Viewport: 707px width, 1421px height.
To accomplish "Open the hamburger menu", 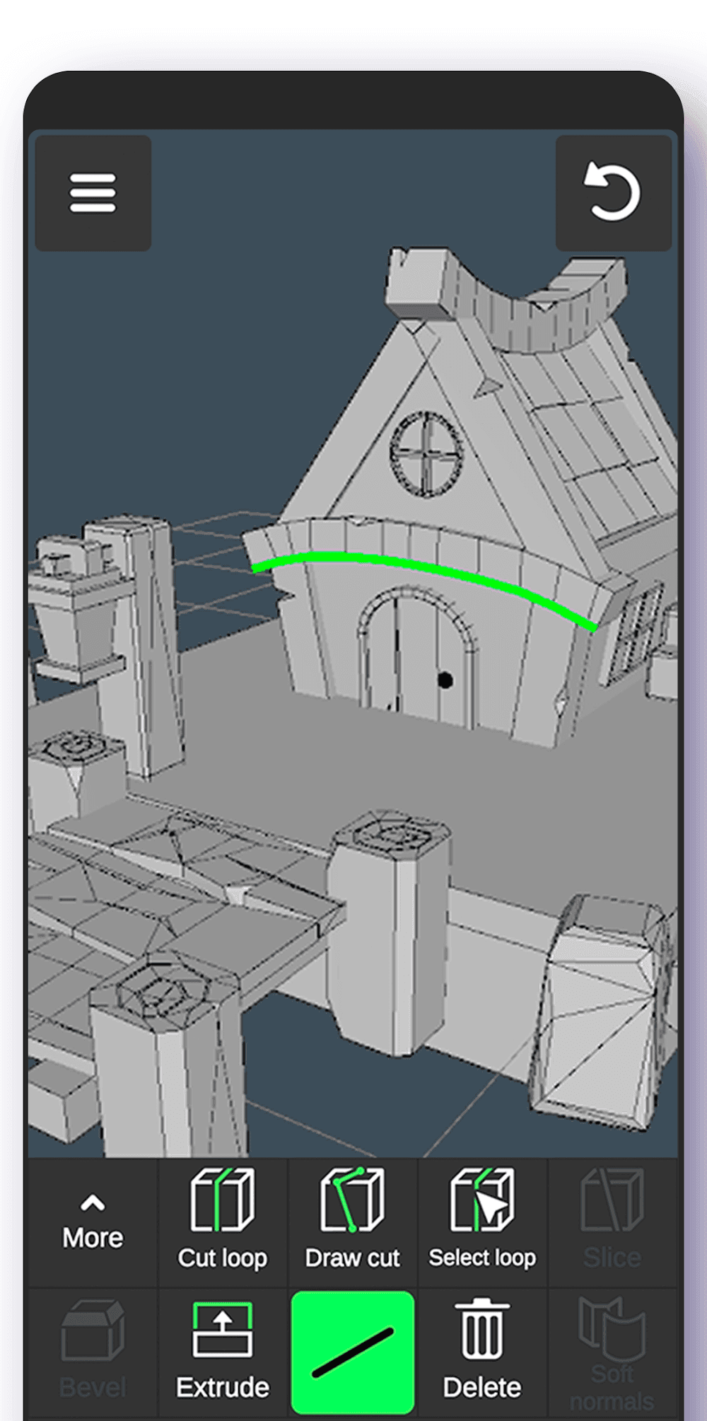I will pyautogui.click(x=93, y=193).
